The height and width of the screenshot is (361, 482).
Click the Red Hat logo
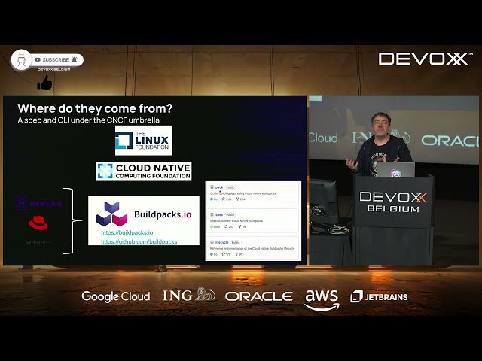click(38, 223)
